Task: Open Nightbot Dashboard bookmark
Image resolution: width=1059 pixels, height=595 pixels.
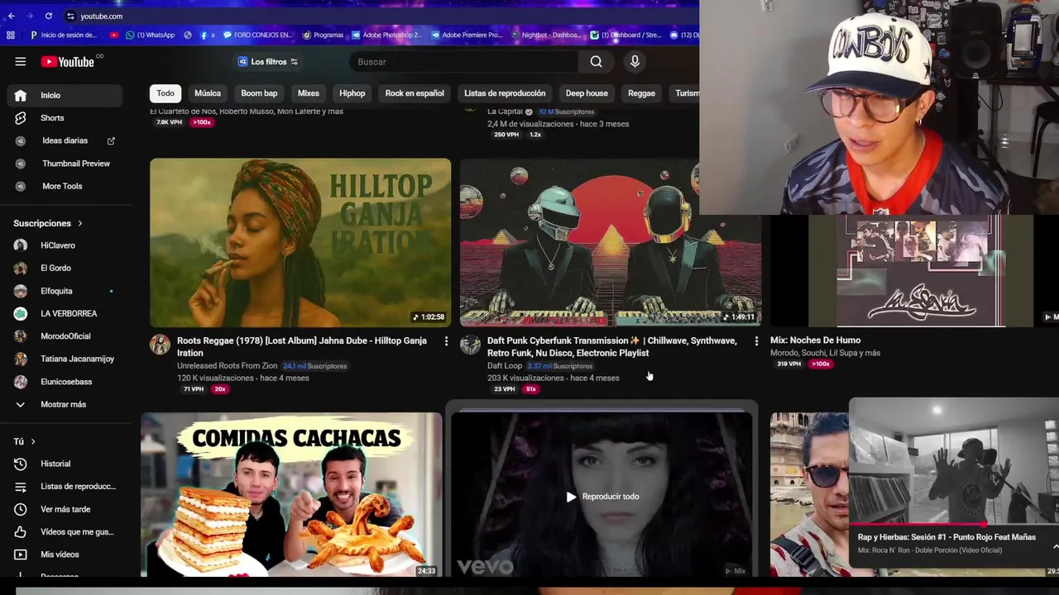Action: (x=545, y=35)
